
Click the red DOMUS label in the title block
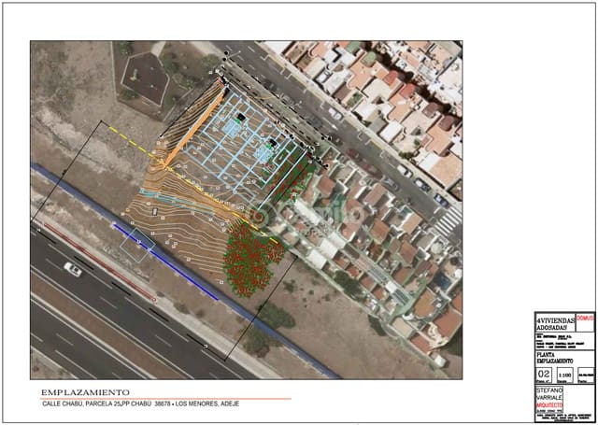585,318
